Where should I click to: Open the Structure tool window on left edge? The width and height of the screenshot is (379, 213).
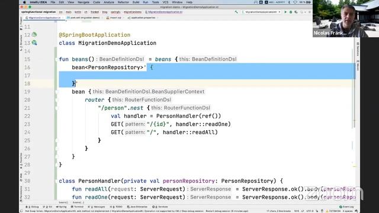(21, 43)
